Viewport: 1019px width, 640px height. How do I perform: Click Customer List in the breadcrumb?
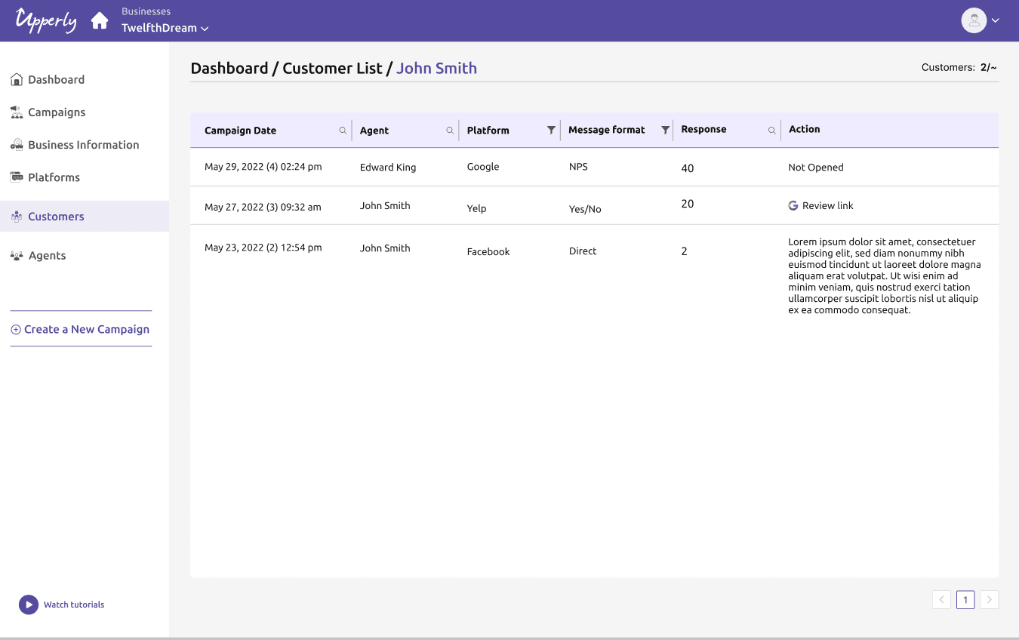point(332,68)
